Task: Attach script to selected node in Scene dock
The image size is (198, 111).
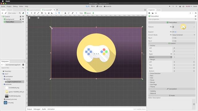Action: (x=23, y=13)
